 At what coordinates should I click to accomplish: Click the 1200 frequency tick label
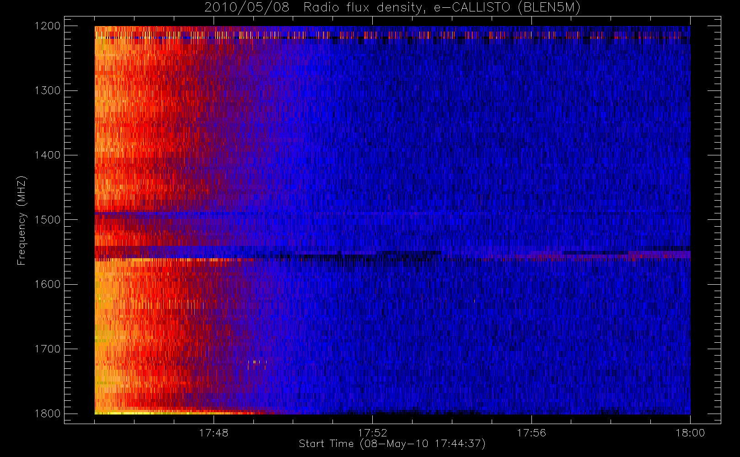click(x=48, y=26)
